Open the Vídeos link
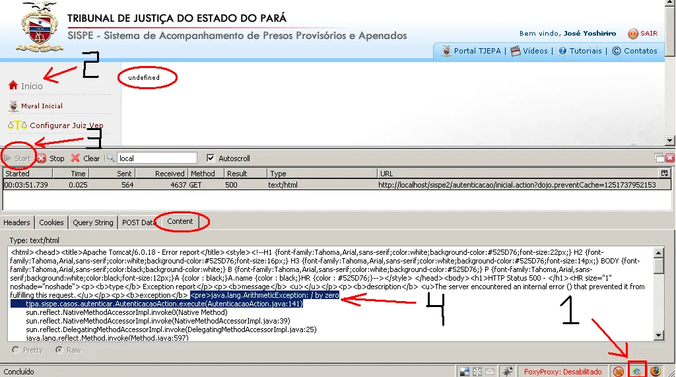Viewport: 676px width, 377px height. 529,51
